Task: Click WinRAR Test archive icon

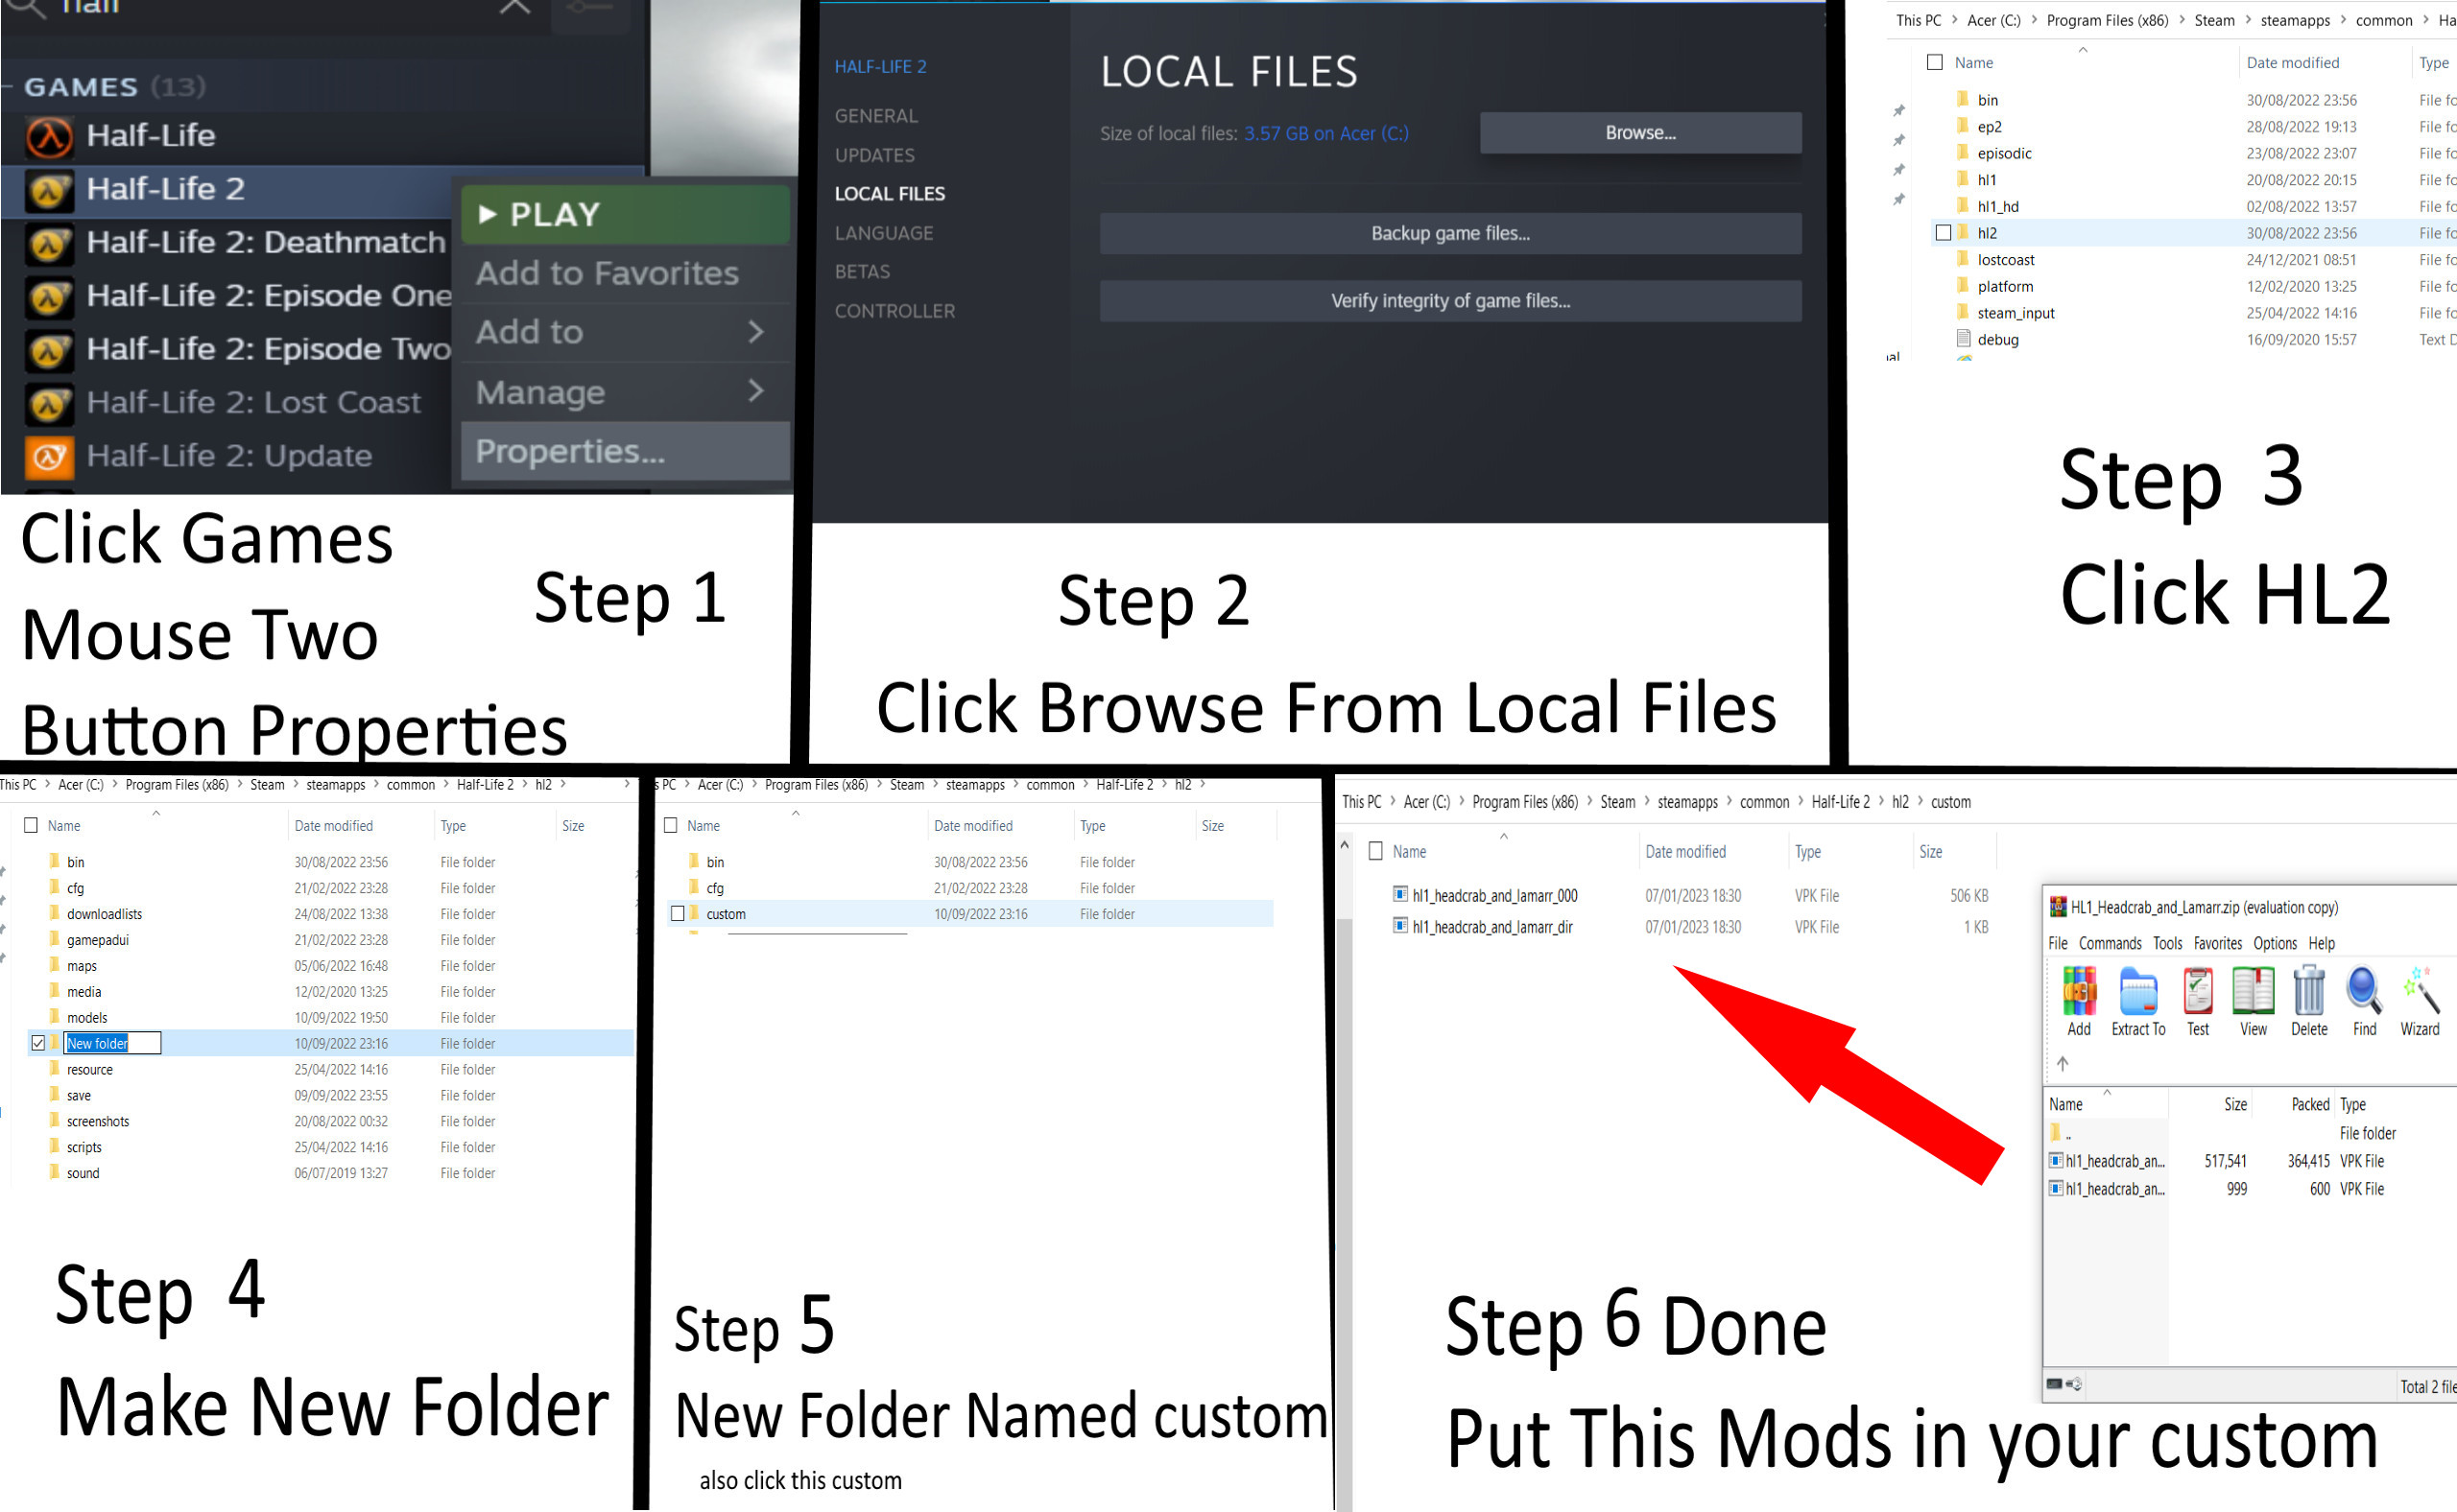Action: (2198, 992)
